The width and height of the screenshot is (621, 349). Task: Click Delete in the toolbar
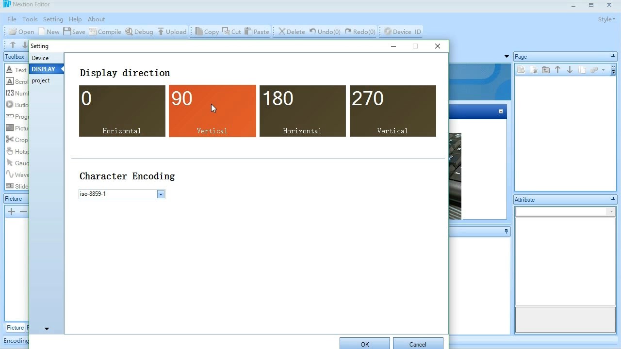pos(292,32)
